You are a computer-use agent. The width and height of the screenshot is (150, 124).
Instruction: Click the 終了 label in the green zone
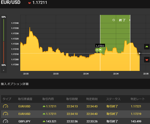pos(122,20)
